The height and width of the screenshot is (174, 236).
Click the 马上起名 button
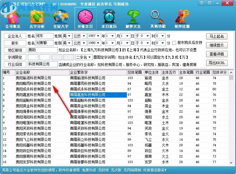[217, 36]
